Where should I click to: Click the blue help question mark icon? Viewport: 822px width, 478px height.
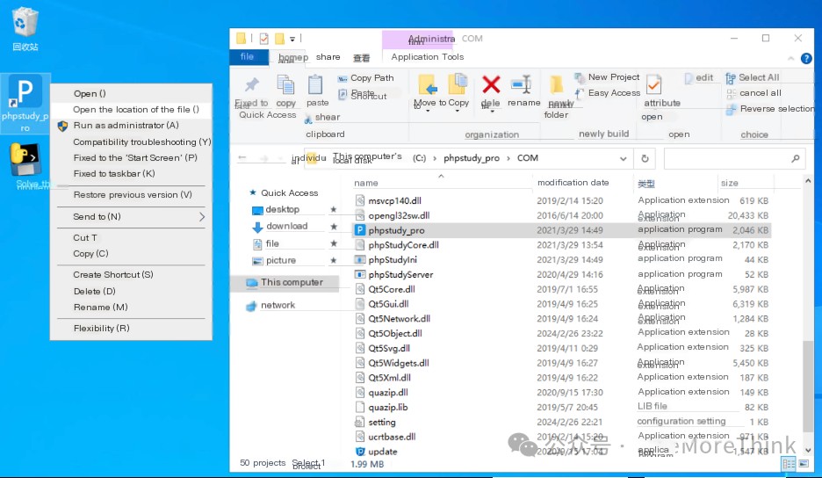point(806,58)
